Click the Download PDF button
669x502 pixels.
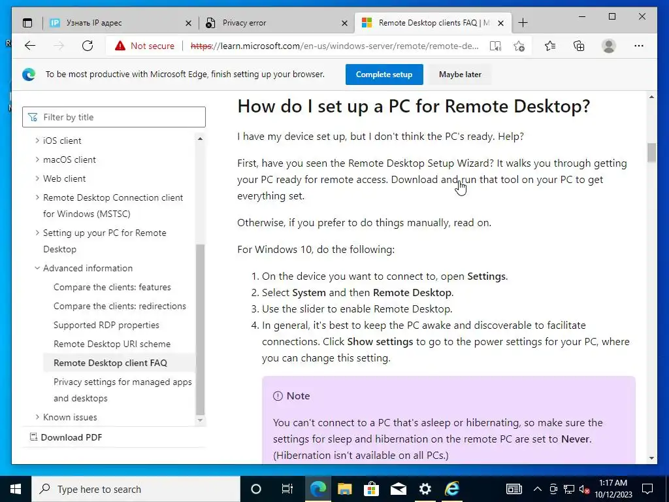pos(66,437)
